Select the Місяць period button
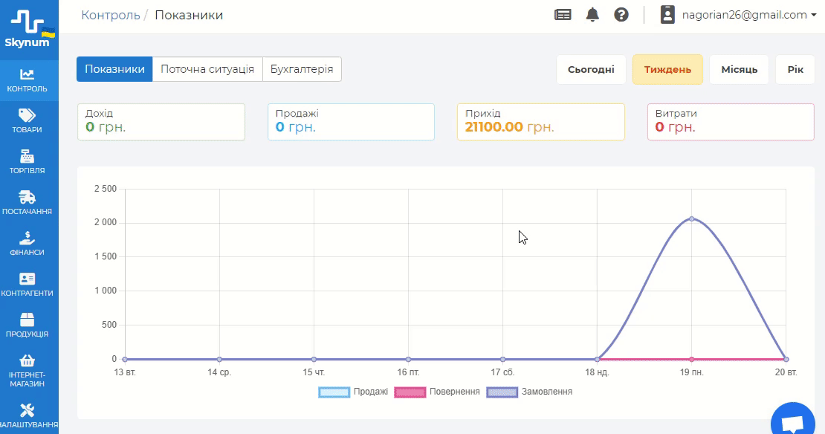Viewport: 825px width, 434px height. pos(739,70)
